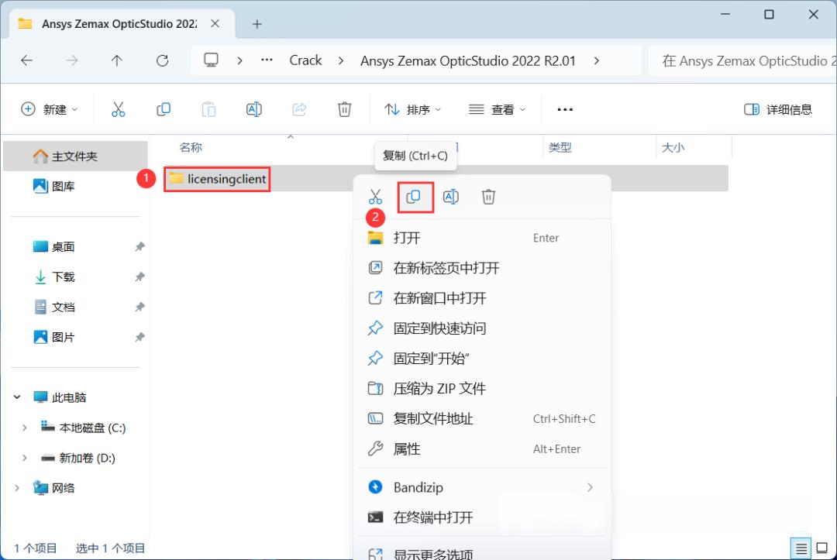Image resolution: width=837 pixels, height=560 pixels.
Task: Click the This PC monitor icon in the address bar
Action: coord(211,60)
